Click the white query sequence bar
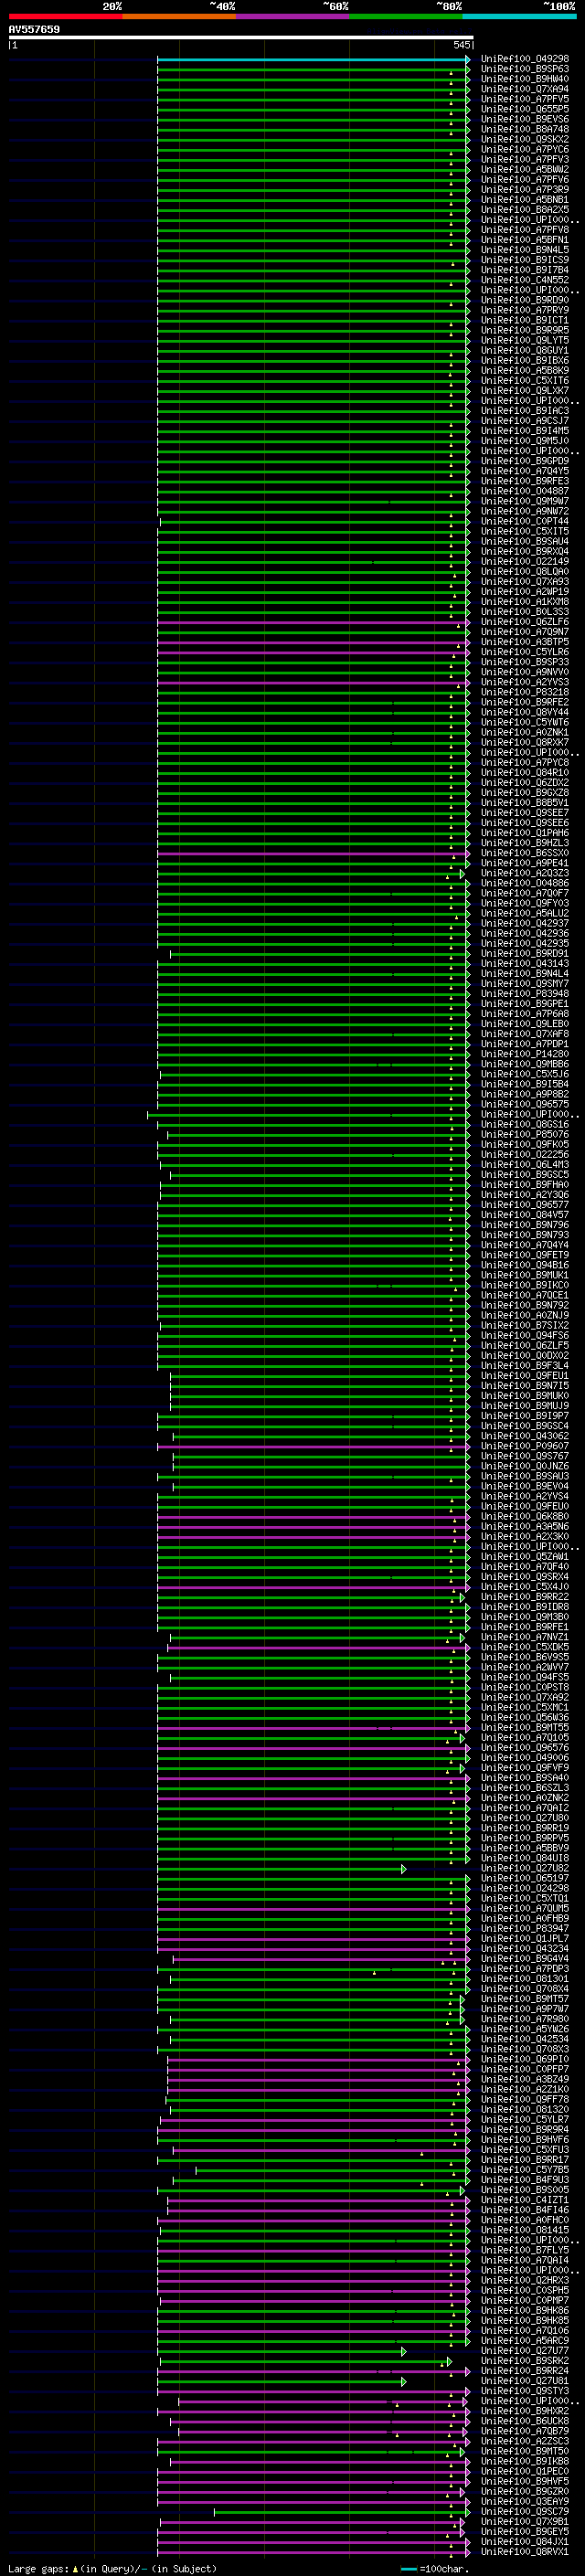The height and width of the screenshot is (2576, 585). 241,37
